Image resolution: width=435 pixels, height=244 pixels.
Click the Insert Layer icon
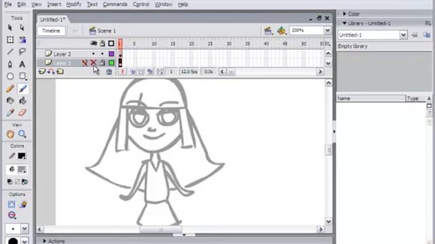(x=42, y=72)
